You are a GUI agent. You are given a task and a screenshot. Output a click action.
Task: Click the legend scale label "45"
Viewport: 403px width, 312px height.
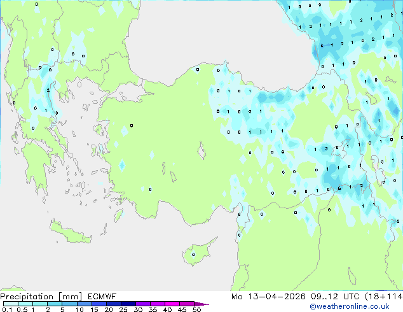(x=182, y=309)
